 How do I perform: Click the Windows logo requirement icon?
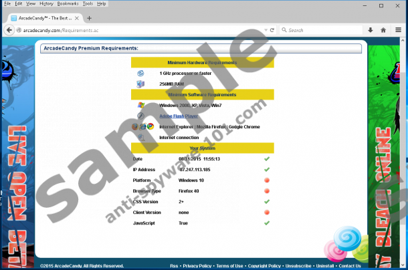coord(140,105)
